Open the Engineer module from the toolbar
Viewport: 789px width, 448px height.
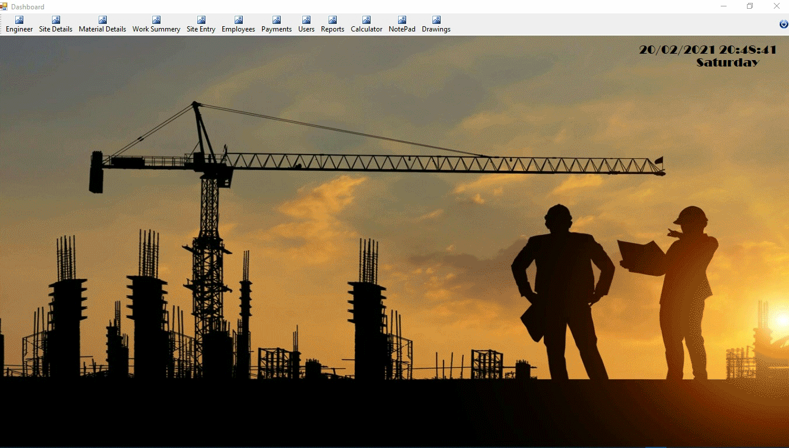(x=19, y=24)
